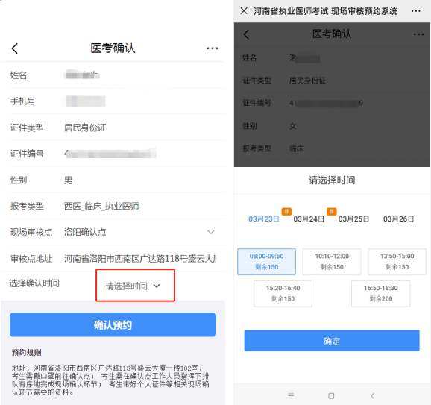
Task: Select the 08:00-09:50 time slot
Action: pos(266,262)
